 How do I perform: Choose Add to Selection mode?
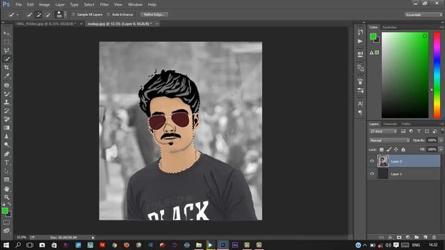pyautogui.click(x=39, y=15)
